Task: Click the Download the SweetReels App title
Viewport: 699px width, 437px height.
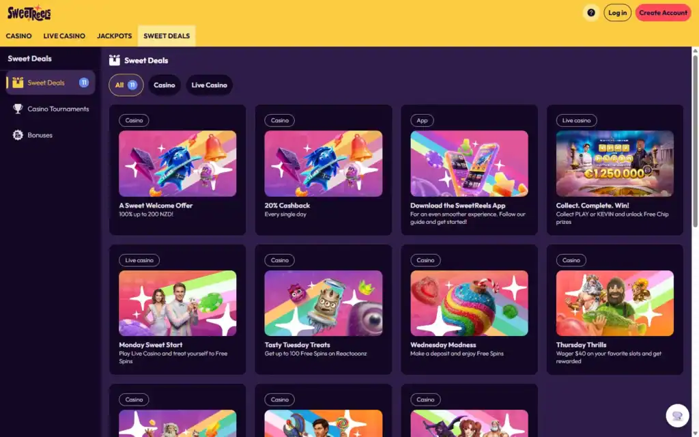Action: pyautogui.click(x=458, y=206)
